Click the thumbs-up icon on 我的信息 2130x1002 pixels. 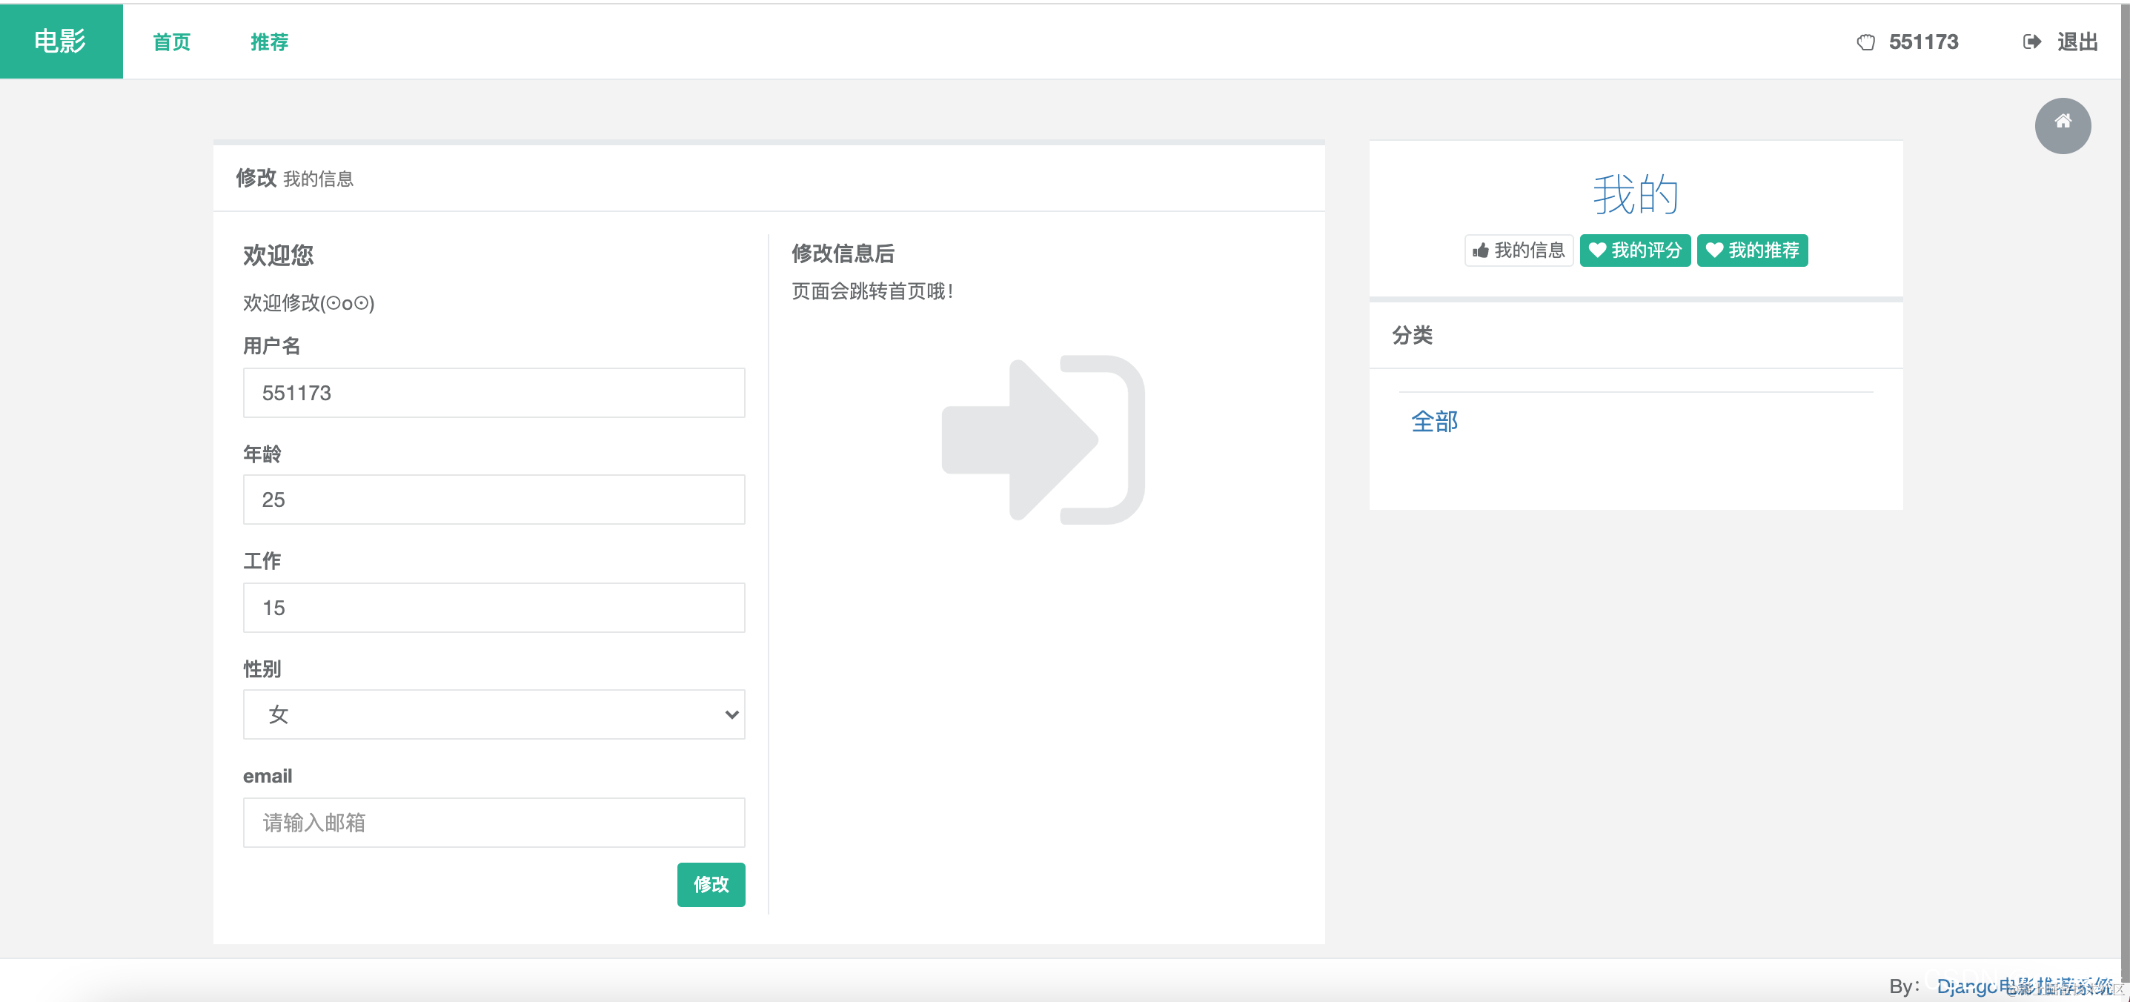(1480, 250)
